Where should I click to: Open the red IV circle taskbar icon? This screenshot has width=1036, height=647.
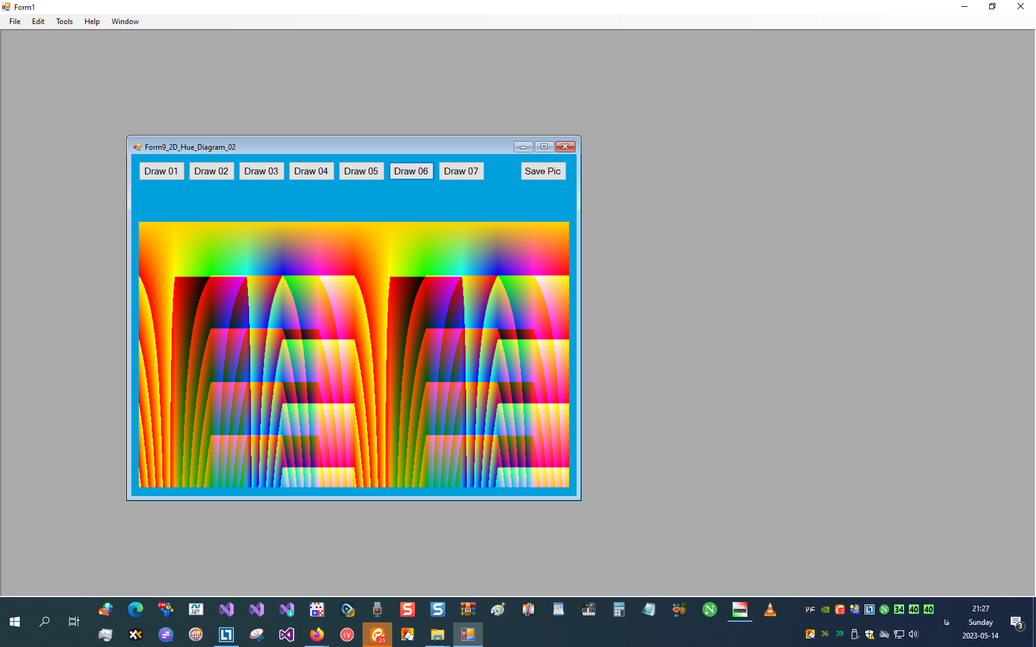click(x=347, y=635)
